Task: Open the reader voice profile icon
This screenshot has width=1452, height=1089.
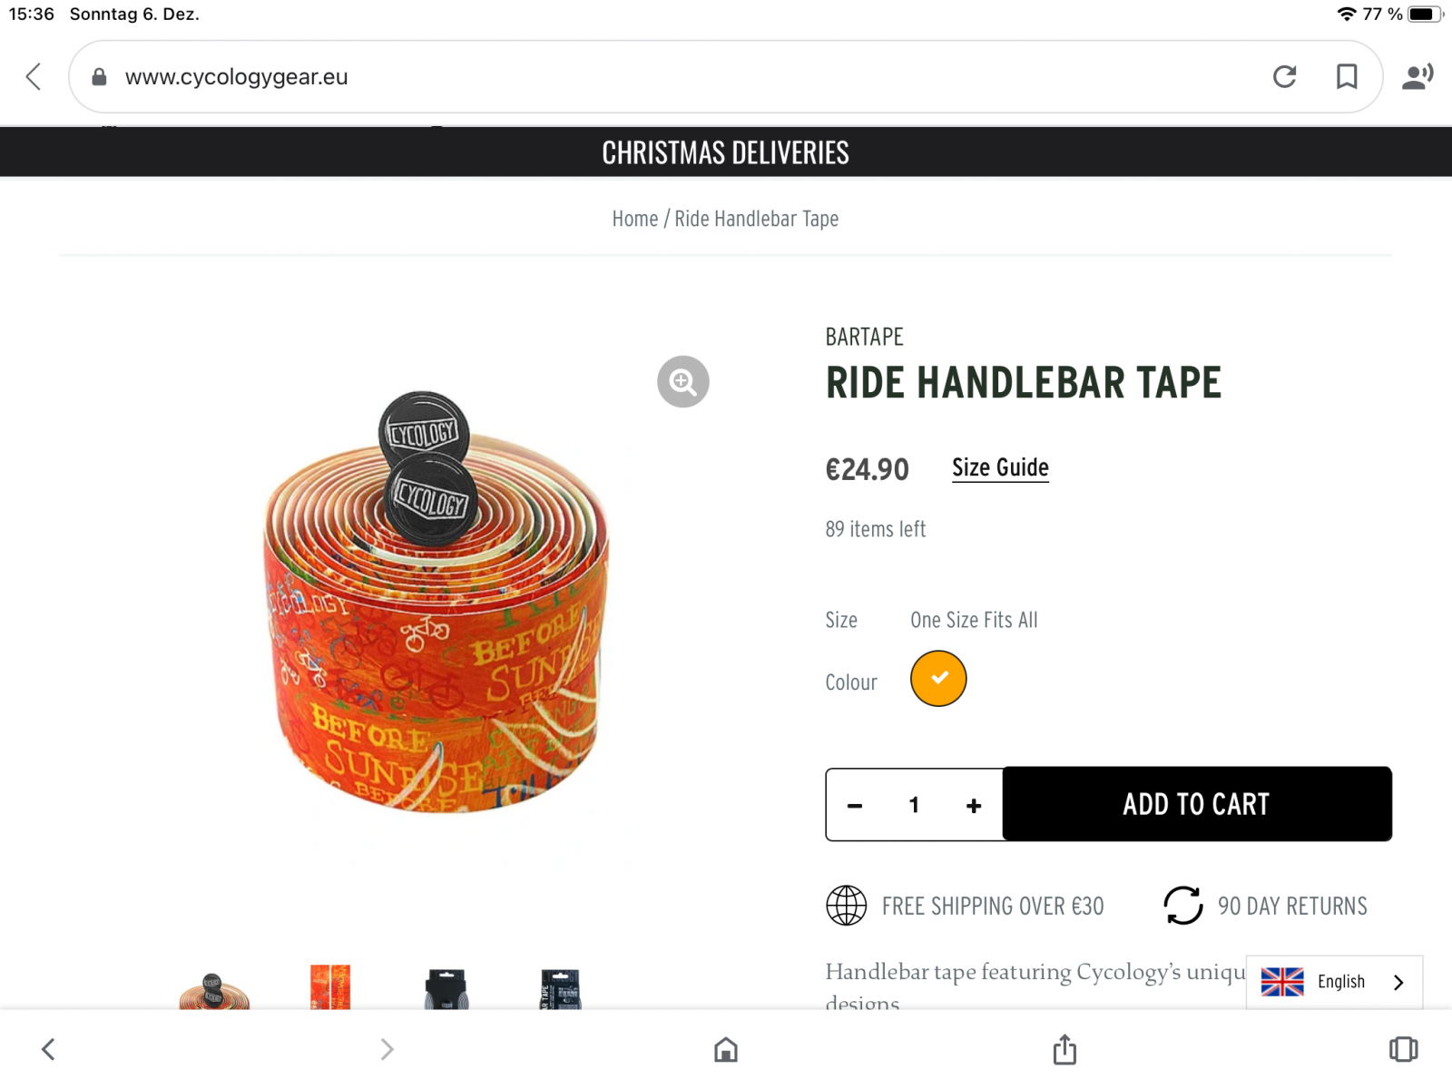Action: click(1417, 77)
